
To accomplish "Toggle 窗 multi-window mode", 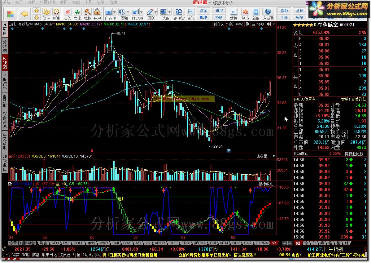I will [253, 24].
